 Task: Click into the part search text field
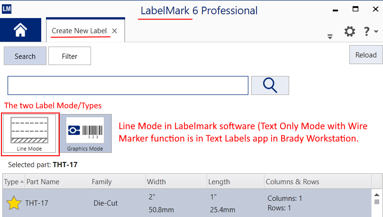pos(128,85)
